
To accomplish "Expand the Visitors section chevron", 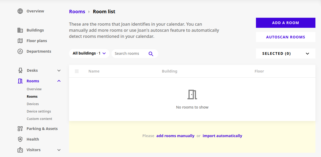I will coord(59,150).
